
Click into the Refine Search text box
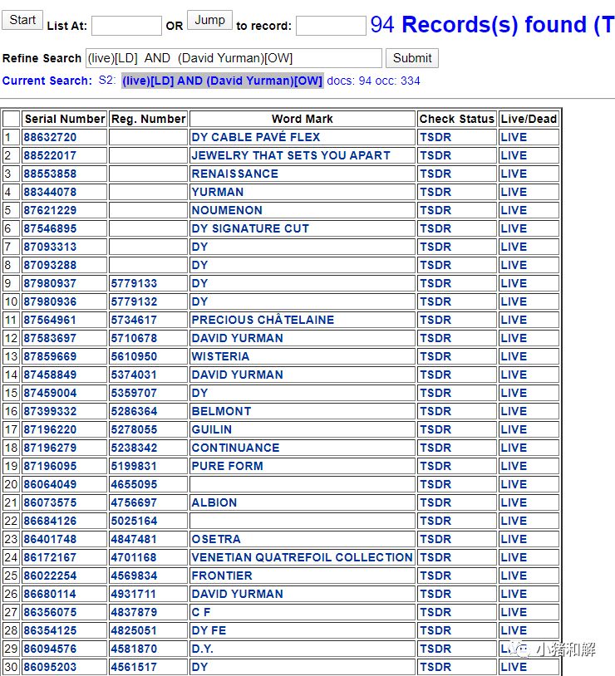click(x=234, y=58)
